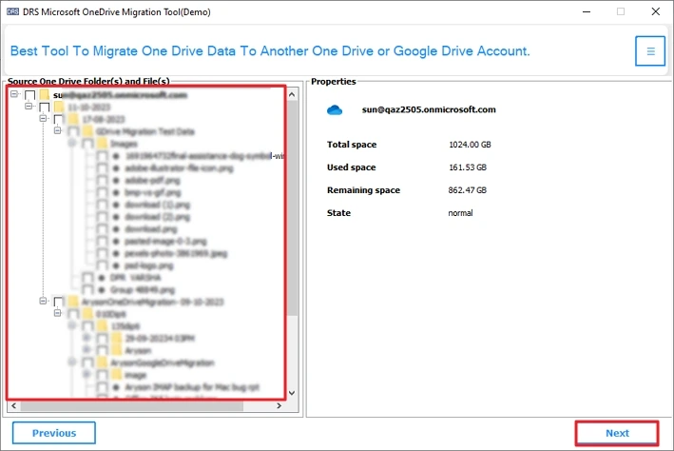
Task: Click the OneDrive cloud icon in Properties
Action: 335,110
